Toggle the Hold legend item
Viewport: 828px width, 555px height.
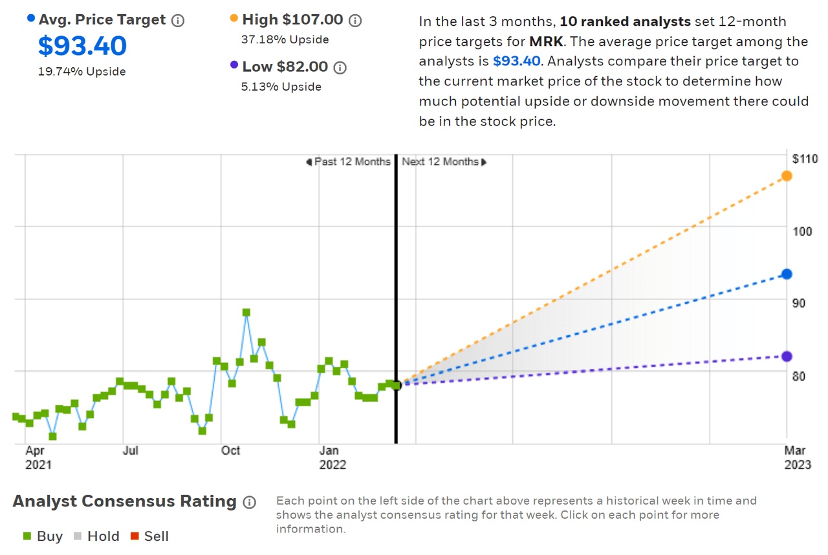click(x=96, y=536)
